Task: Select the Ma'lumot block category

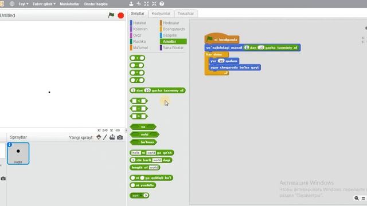Action: (140, 47)
